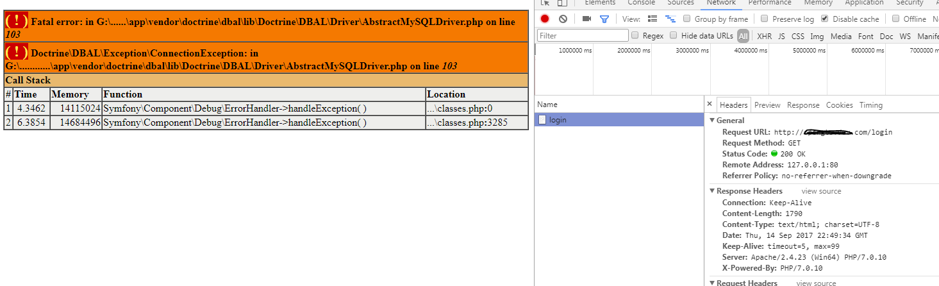Switch to the Preview detail tab
The image size is (939, 286).
point(767,105)
